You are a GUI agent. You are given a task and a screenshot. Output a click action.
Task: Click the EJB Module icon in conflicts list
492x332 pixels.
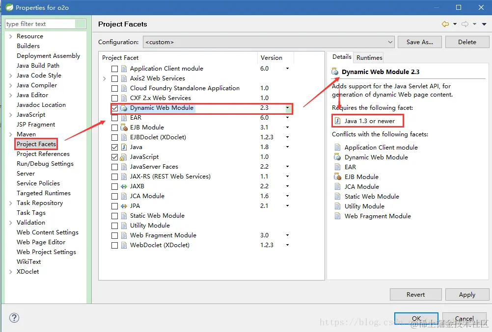(338, 177)
